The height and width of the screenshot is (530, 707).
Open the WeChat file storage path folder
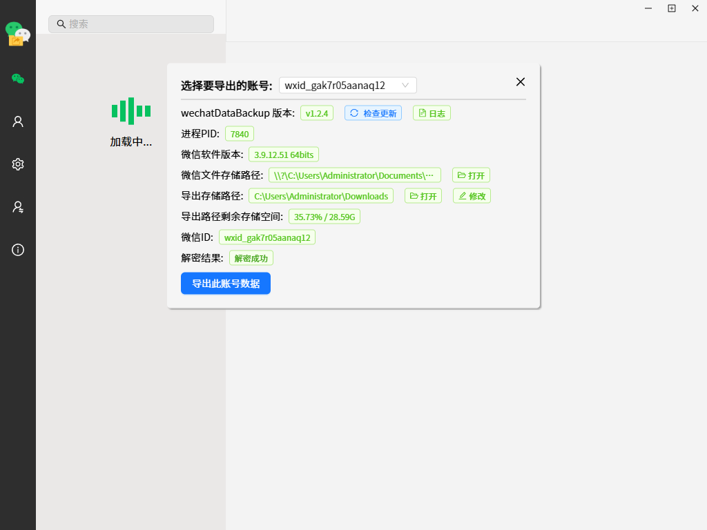coord(471,175)
